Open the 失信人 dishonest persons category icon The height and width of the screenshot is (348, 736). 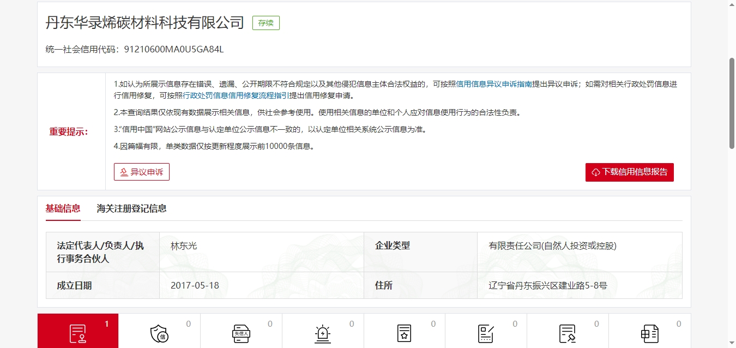(241, 333)
